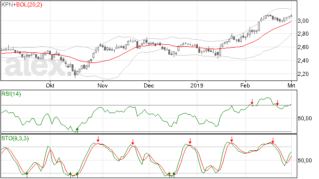319x179 pixels.
Task: Click the RSI(14) panel label
Action: click(x=11, y=94)
